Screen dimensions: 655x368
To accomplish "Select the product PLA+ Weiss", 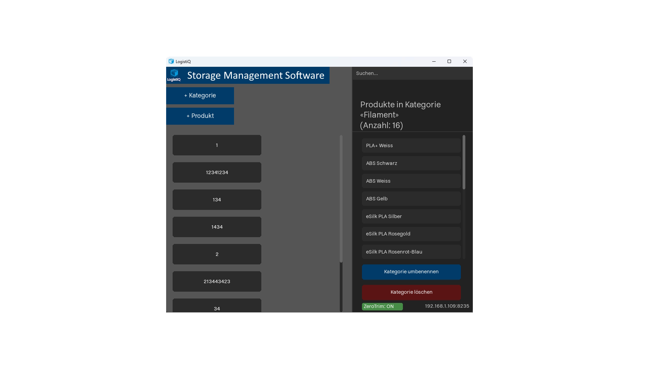I will pyautogui.click(x=411, y=145).
